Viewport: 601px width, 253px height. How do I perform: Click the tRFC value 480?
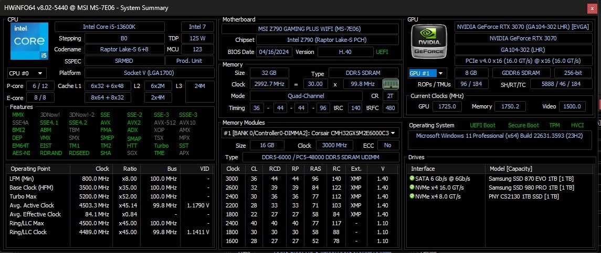click(x=391, y=108)
